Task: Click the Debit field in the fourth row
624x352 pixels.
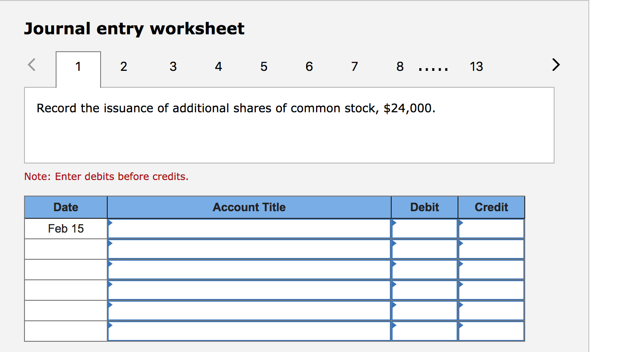Action: [425, 290]
